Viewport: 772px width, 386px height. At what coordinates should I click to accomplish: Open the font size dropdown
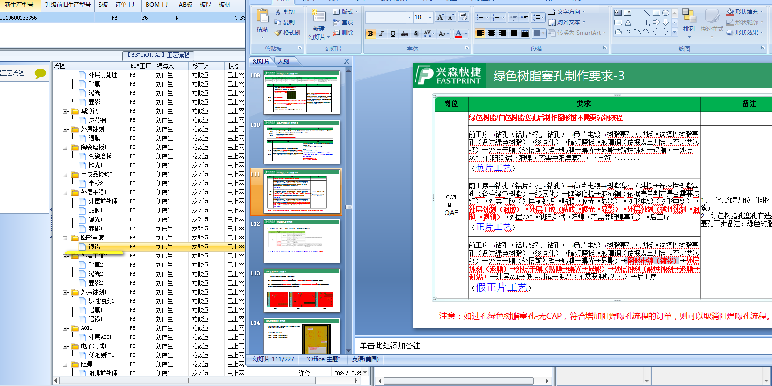tap(430, 18)
